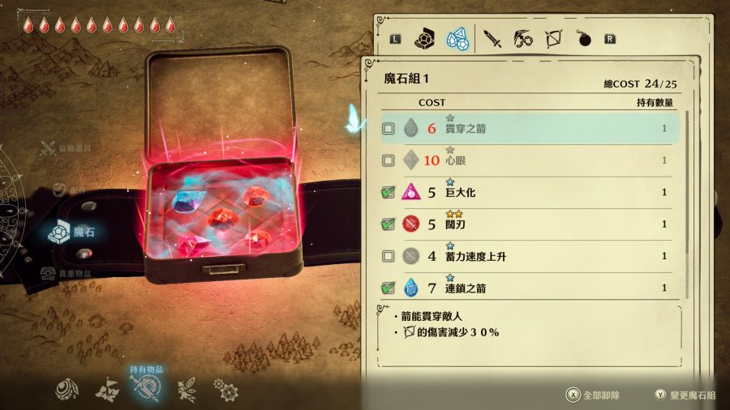Click the stone list scrollbar
The width and height of the screenshot is (730, 410).
(687, 204)
